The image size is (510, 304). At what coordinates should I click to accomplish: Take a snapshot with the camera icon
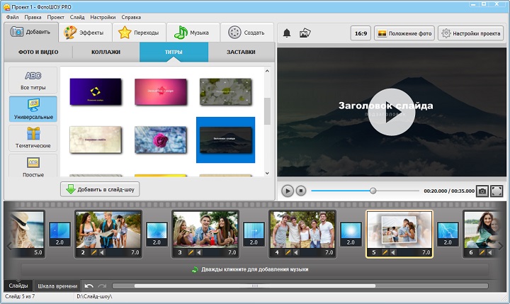[482, 191]
